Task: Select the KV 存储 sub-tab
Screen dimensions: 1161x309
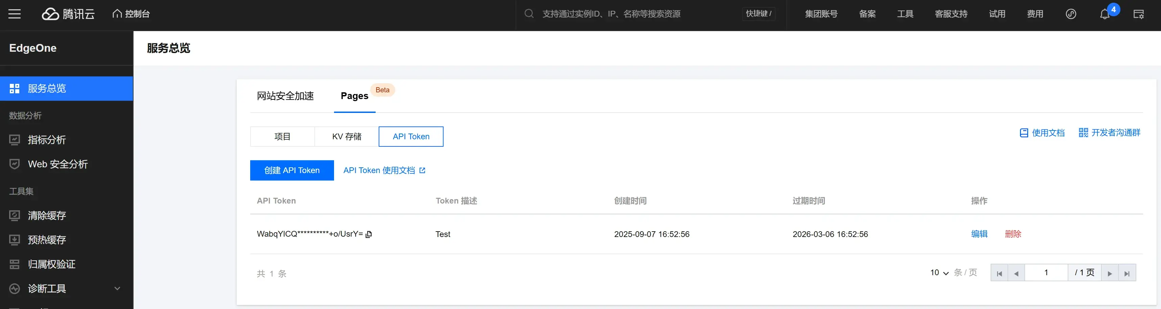Action: coord(347,137)
